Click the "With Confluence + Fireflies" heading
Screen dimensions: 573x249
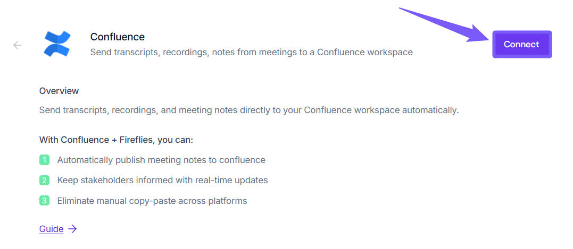pyautogui.click(x=116, y=140)
